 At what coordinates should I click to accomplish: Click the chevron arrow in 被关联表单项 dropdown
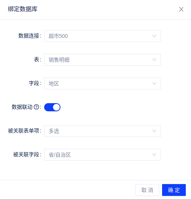(154, 131)
